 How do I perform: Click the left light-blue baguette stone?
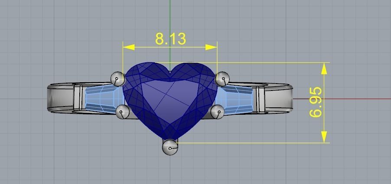click(104, 99)
